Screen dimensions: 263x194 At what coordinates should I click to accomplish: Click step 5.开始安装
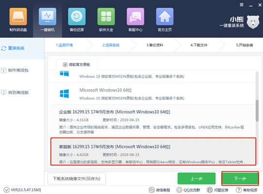point(245,45)
